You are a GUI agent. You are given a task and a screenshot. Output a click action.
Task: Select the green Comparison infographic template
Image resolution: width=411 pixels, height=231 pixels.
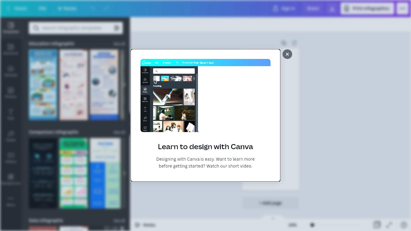pos(74,173)
